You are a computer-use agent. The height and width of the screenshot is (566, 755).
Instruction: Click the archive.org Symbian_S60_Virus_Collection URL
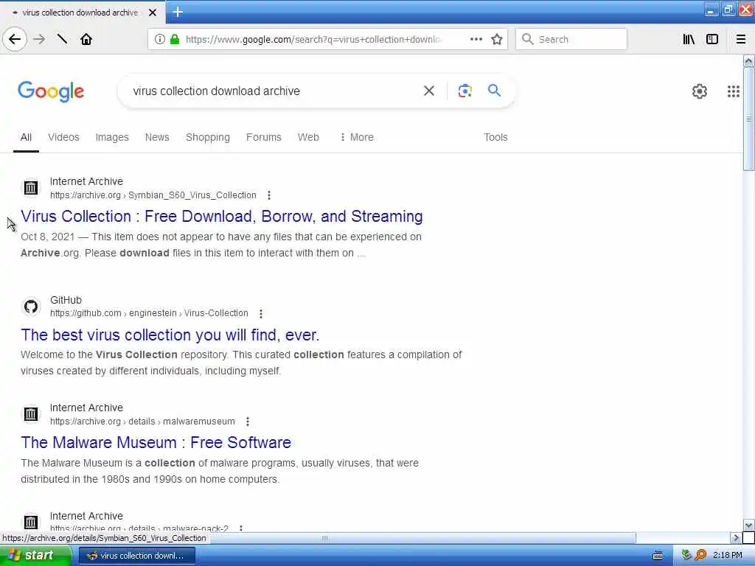153,195
